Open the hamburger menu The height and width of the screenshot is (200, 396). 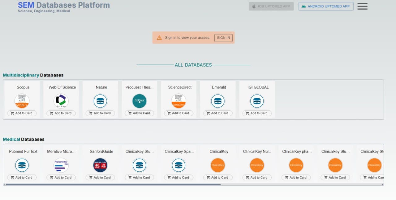pyautogui.click(x=362, y=6)
